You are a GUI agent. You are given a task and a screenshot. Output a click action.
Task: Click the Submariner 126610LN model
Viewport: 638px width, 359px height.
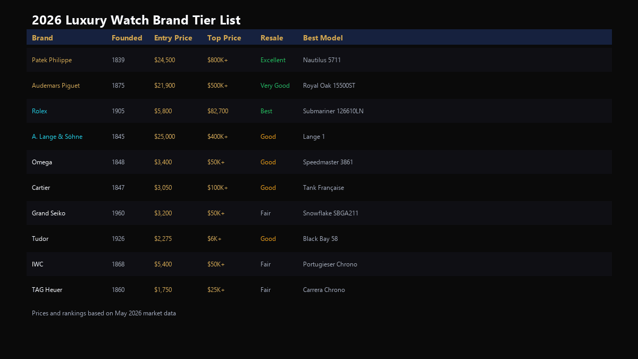(x=333, y=111)
